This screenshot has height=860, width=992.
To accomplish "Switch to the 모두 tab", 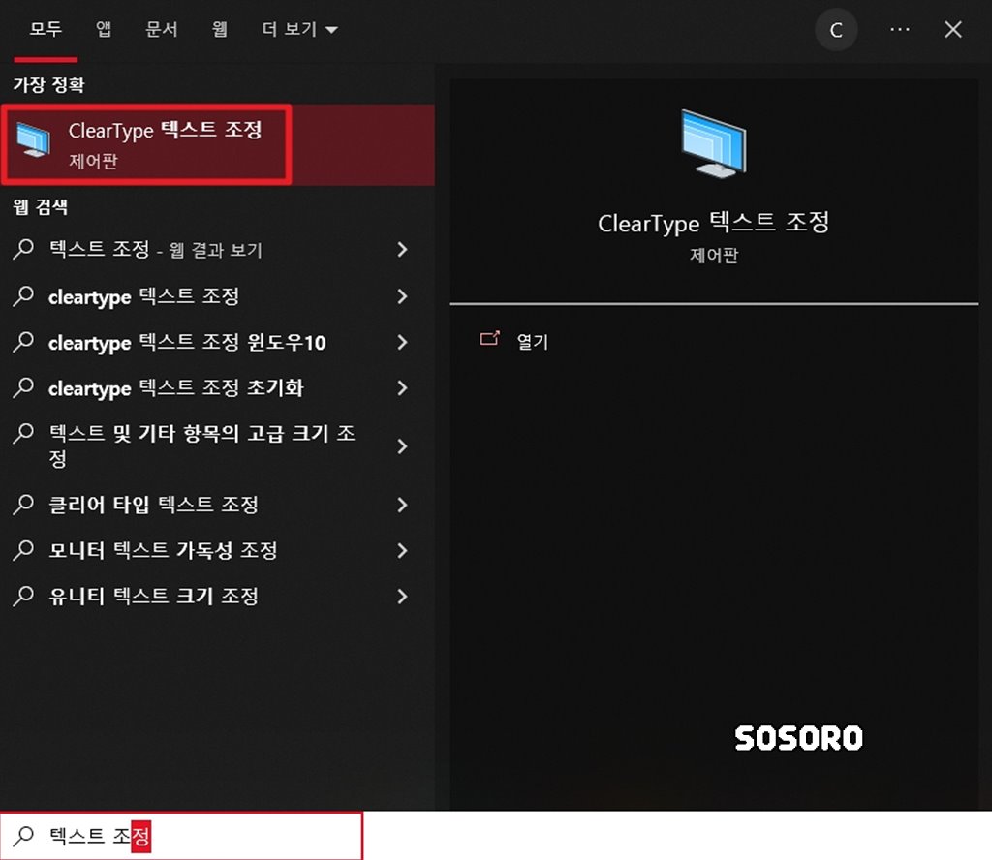I will click(46, 29).
